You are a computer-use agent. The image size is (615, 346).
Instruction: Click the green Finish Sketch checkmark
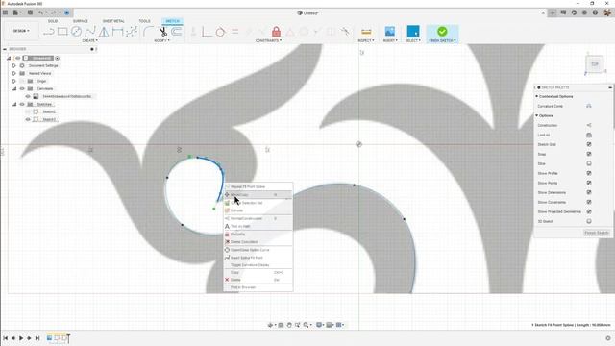tap(442, 32)
